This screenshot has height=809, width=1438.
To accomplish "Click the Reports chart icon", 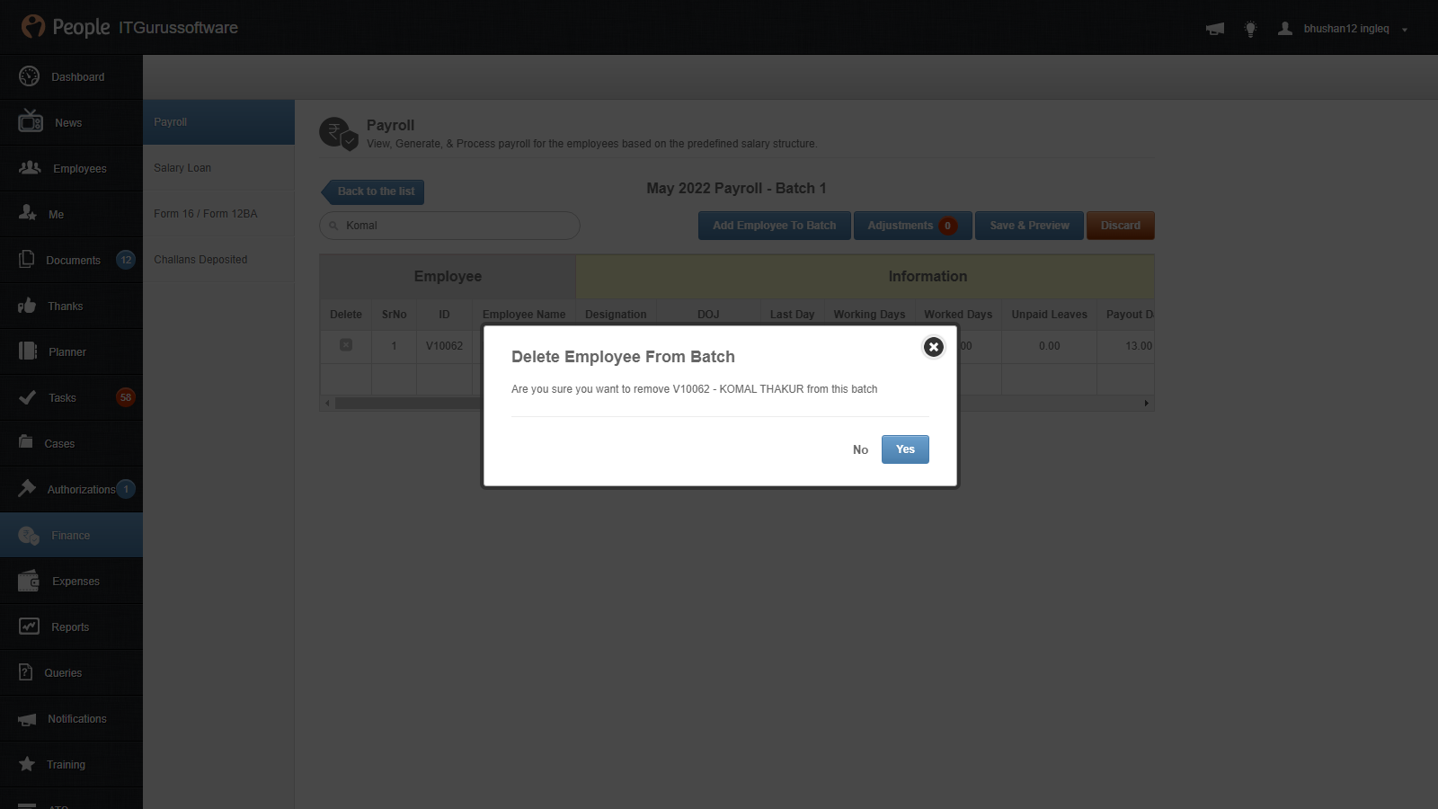I will click(30, 626).
